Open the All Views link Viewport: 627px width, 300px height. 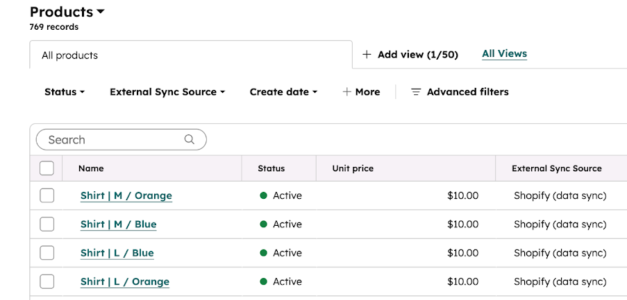tap(505, 54)
